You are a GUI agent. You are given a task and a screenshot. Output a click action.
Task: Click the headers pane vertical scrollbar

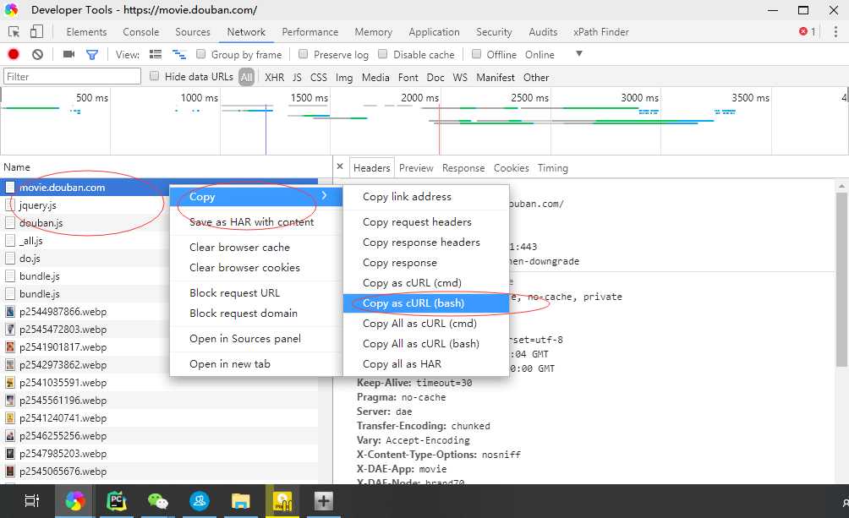(841, 279)
